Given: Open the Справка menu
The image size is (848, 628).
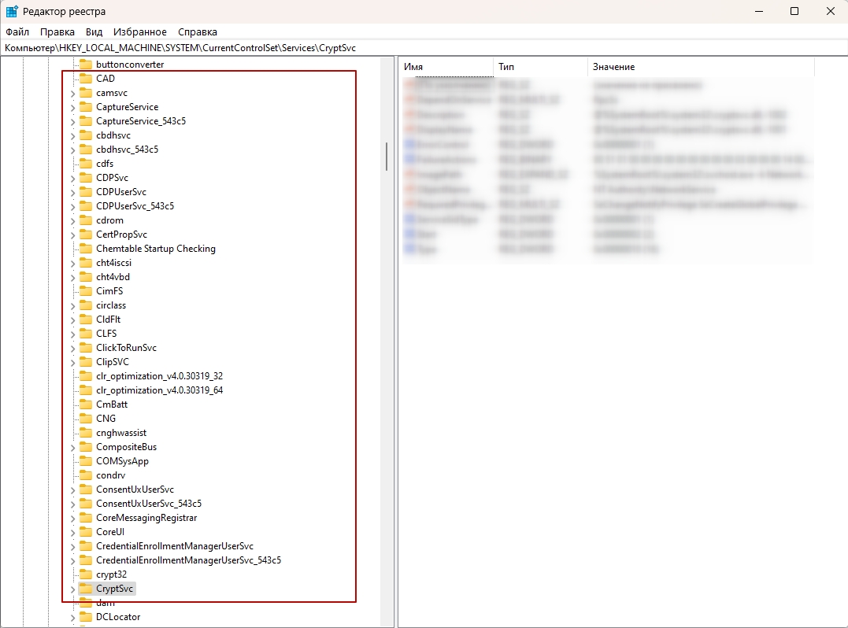Looking at the screenshot, I should tap(197, 32).
